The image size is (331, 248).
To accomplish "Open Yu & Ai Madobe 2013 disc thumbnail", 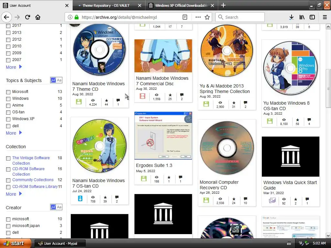I will 227,51.
